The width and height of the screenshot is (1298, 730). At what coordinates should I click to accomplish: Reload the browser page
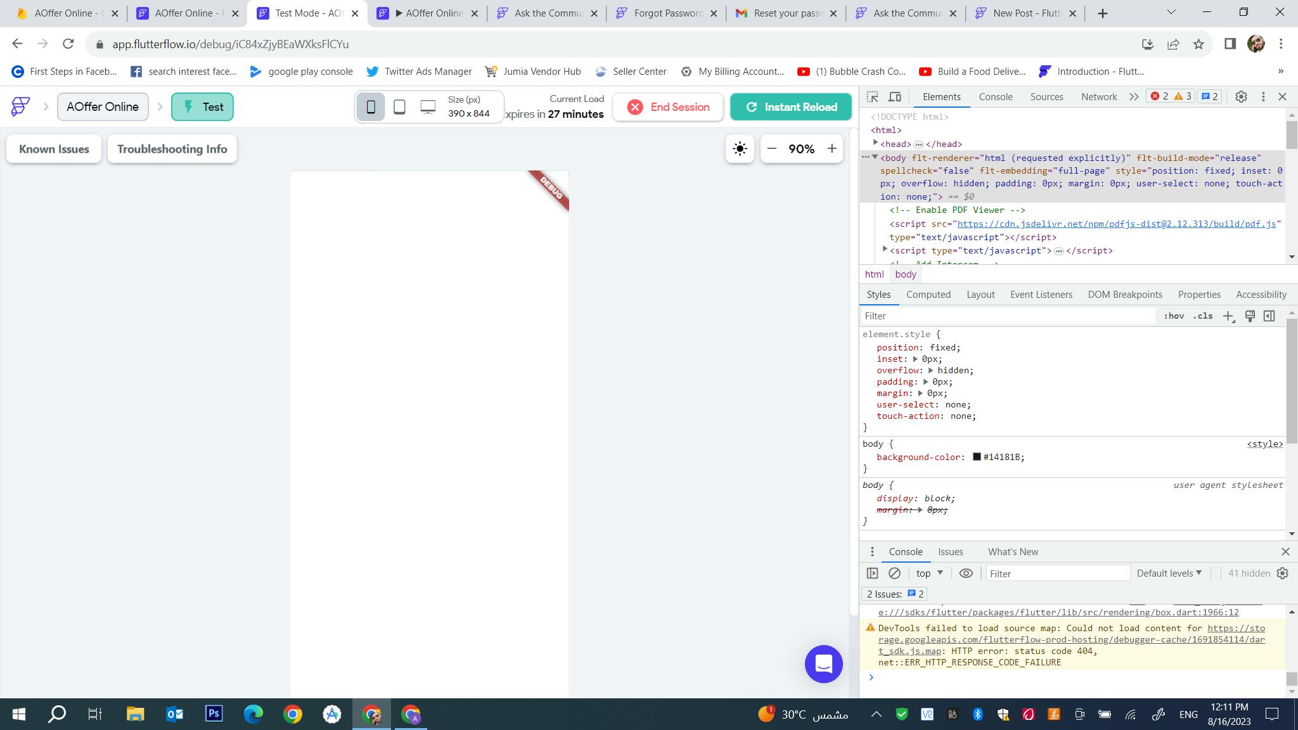(68, 44)
